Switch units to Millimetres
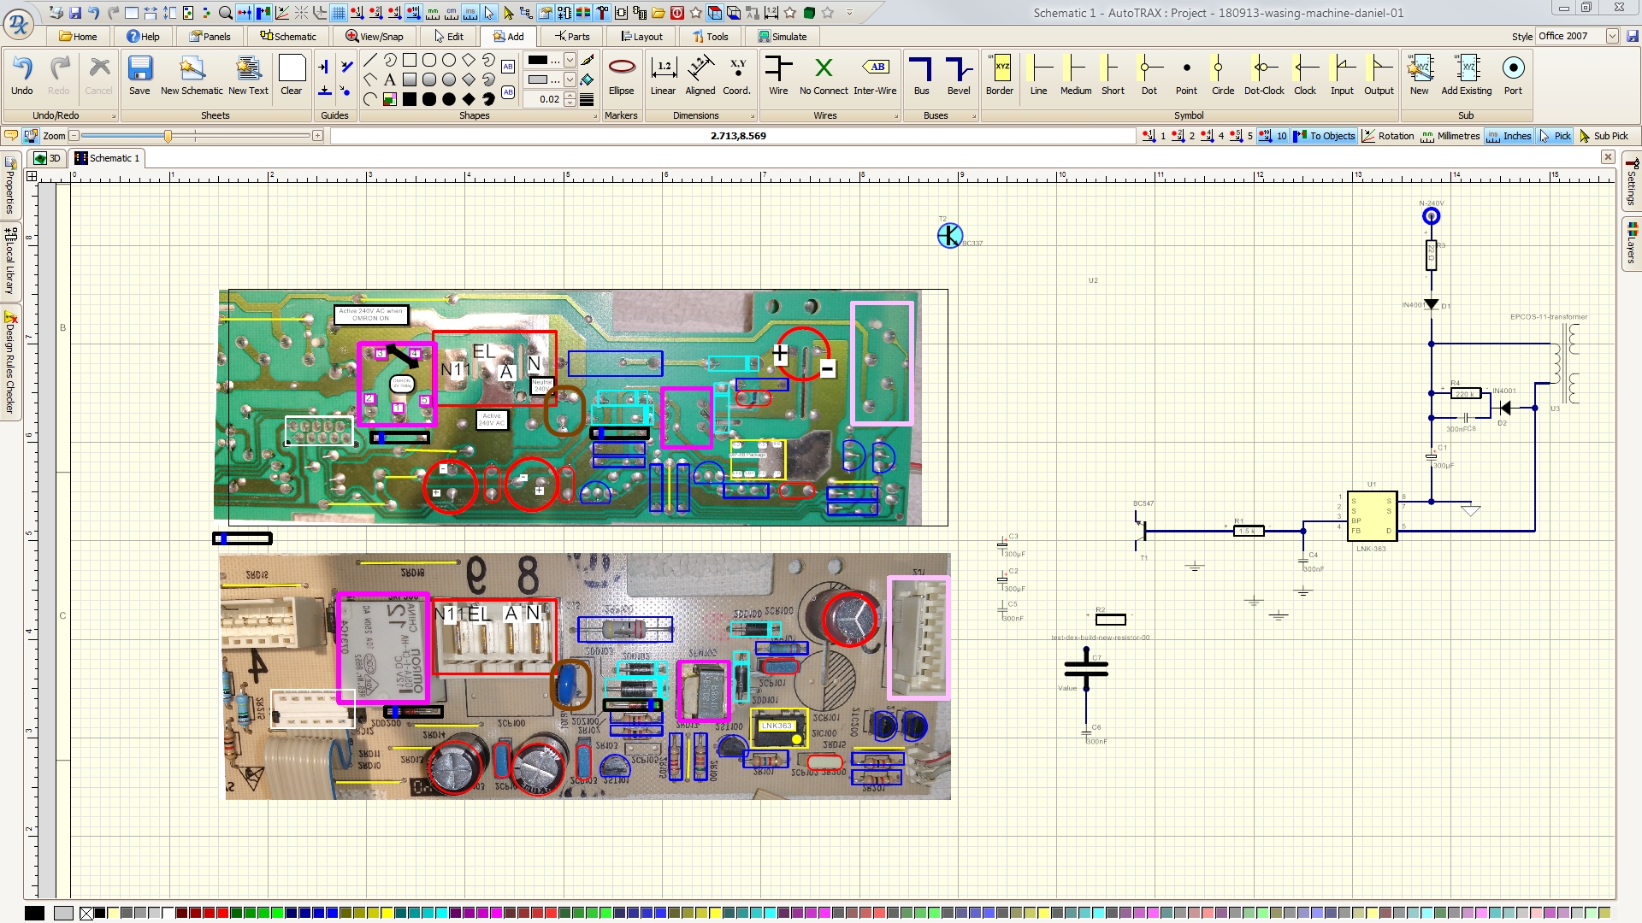 1450,136
